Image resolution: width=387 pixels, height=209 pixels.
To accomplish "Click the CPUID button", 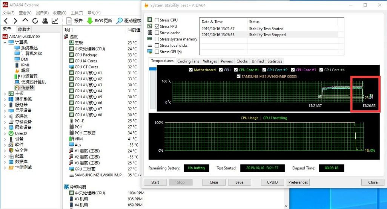I will [x=272, y=182].
